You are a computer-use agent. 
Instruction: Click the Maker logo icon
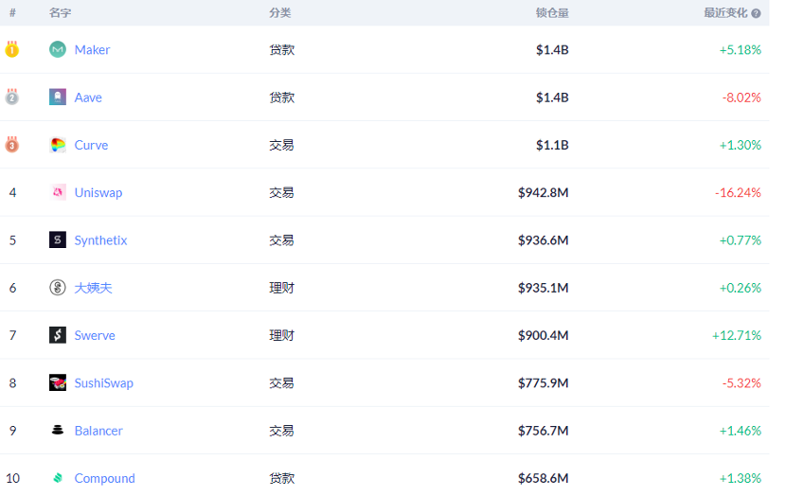click(58, 49)
